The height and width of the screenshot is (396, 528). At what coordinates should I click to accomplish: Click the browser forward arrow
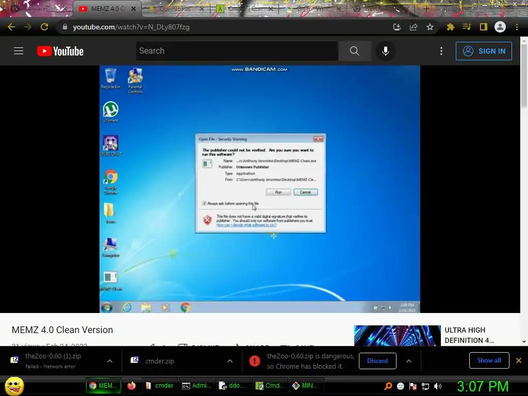pyautogui.click(x=28, y=27)
